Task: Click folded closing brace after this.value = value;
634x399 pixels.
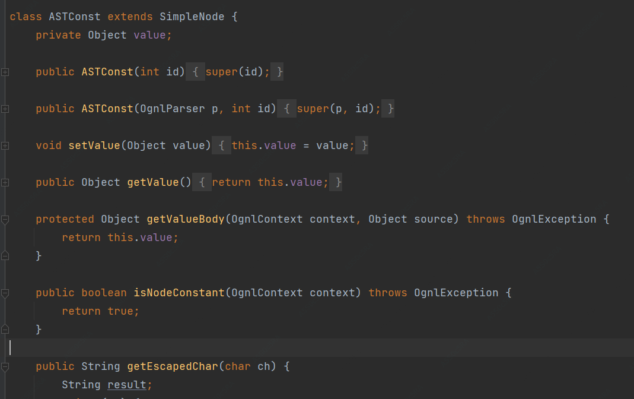Action: [362, 145]
